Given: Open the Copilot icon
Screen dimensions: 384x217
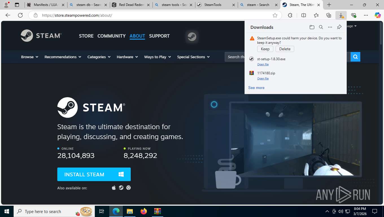Looking at the screenshot, I should pos(378,15).
